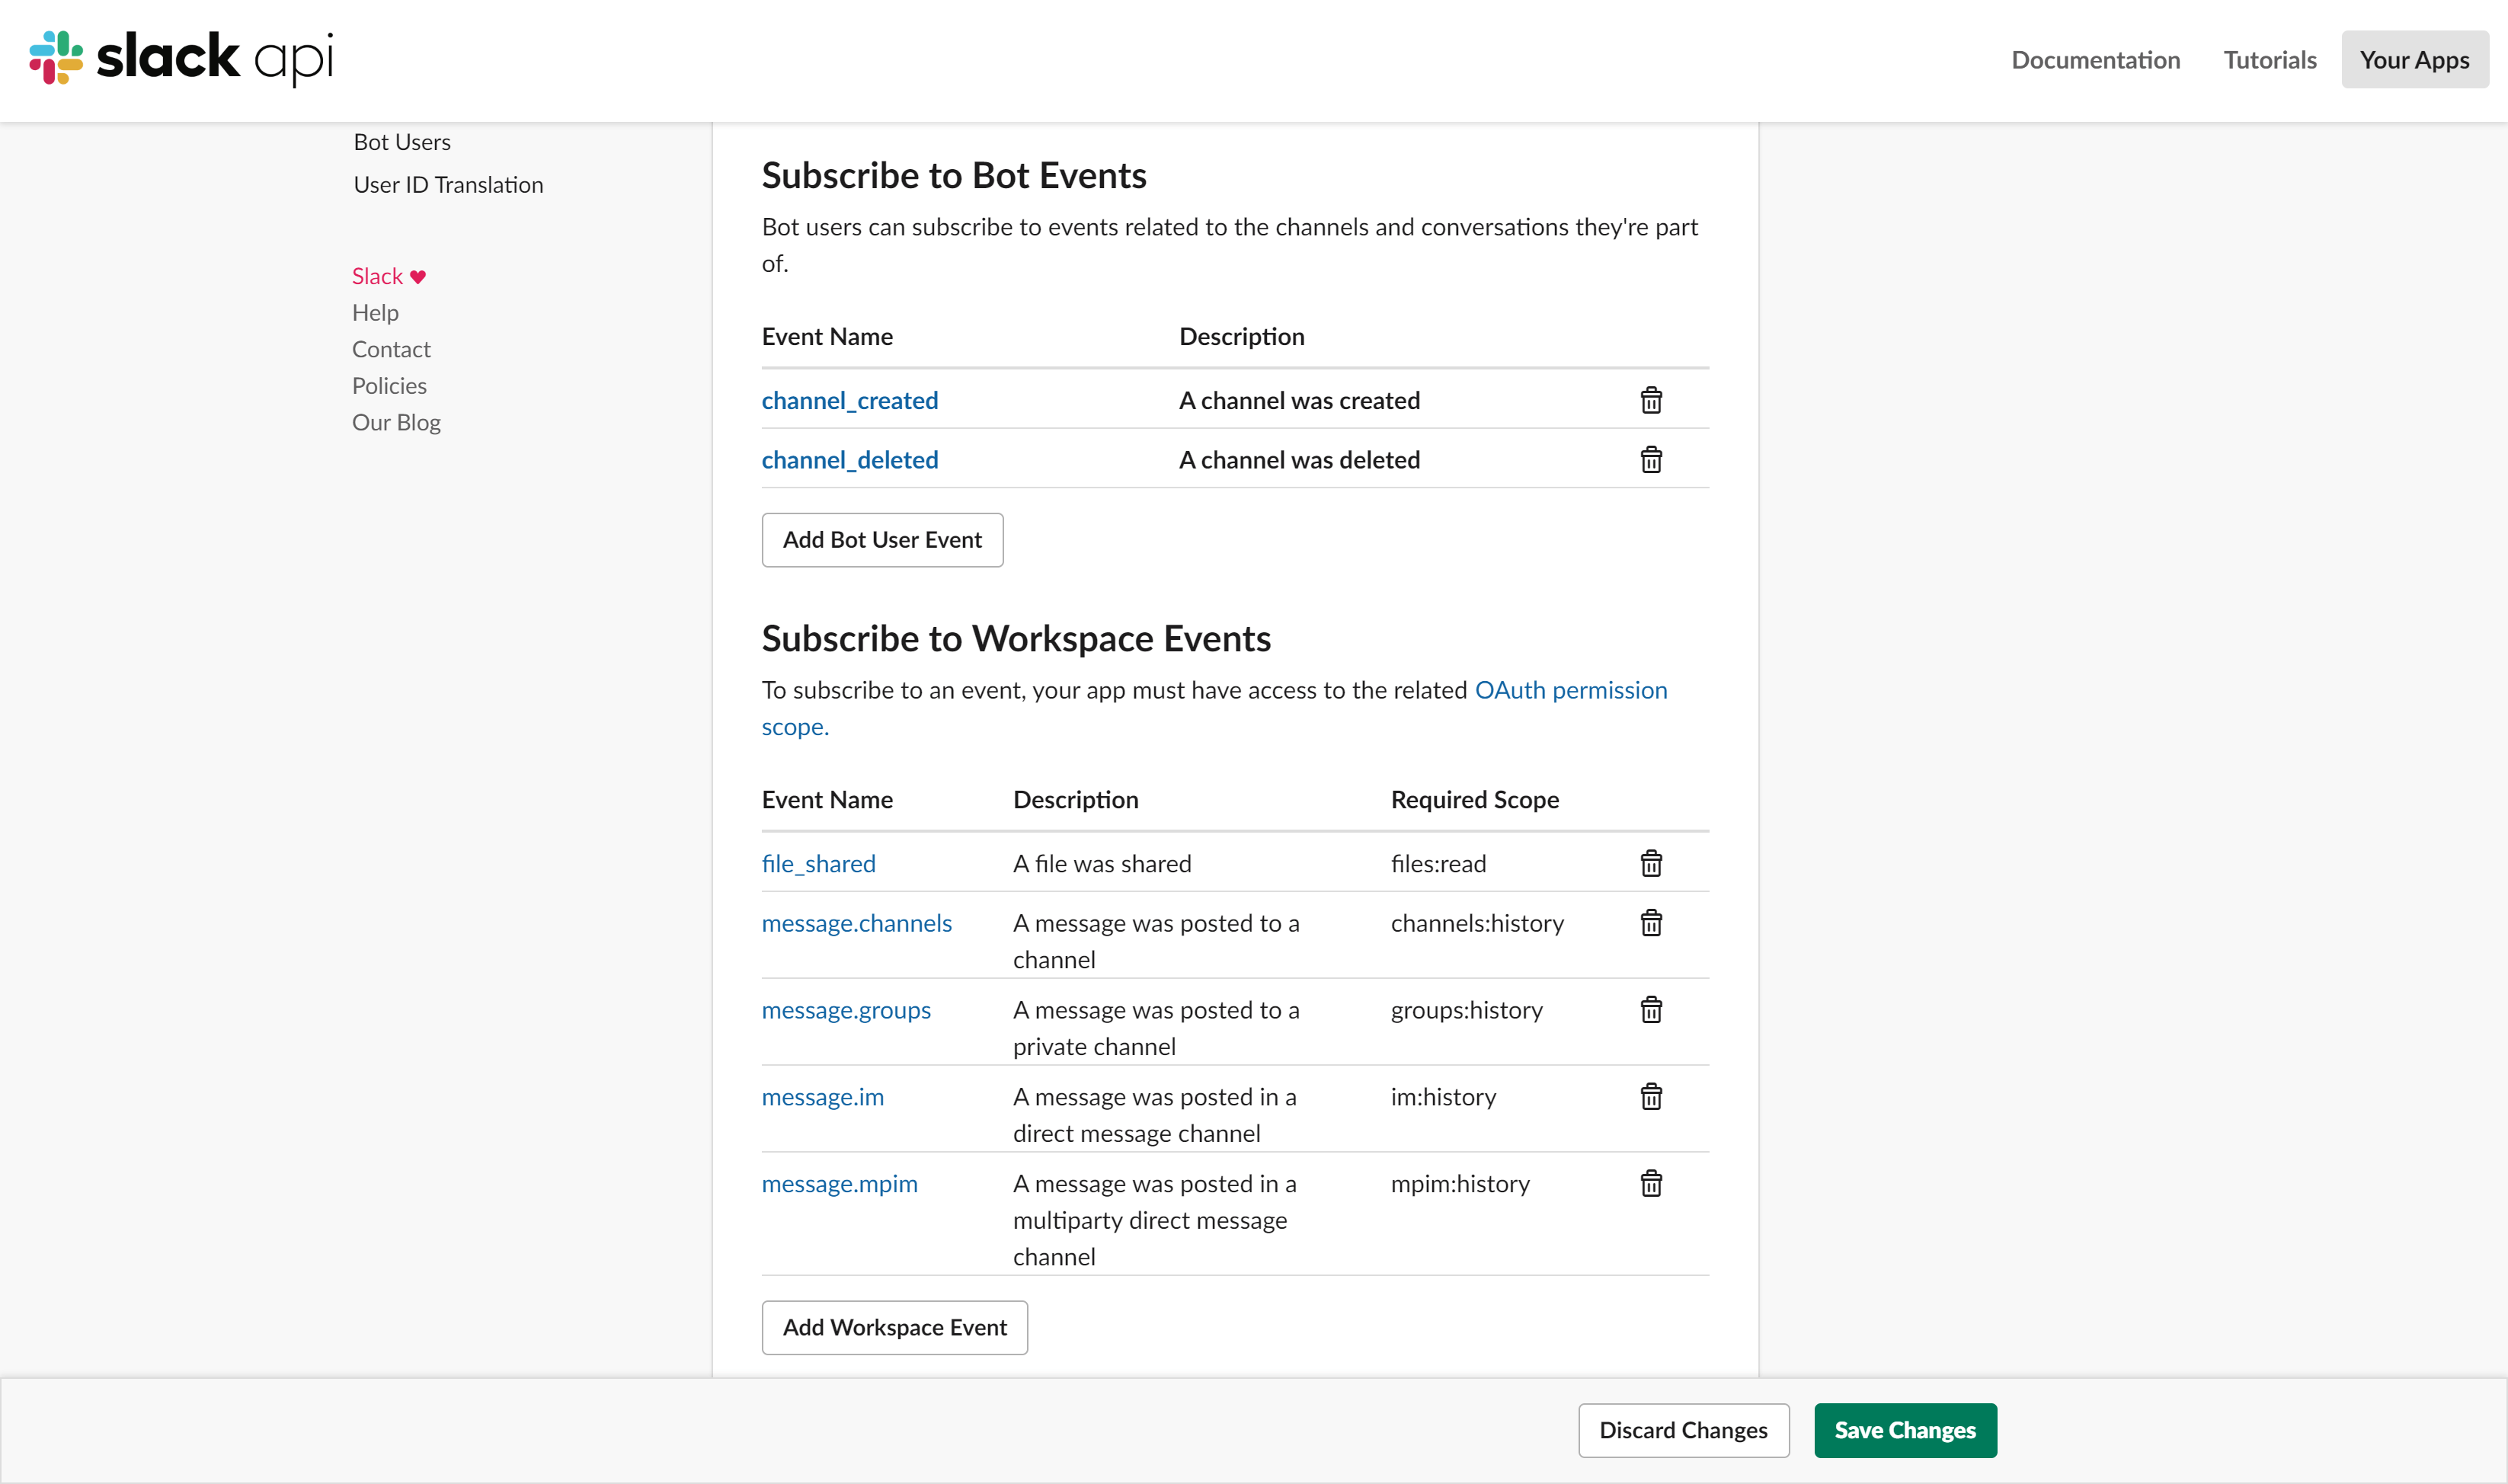Screen dimensions: 2508x1484
Task: Click the Add Workspace Event button
Action: 894,1327
